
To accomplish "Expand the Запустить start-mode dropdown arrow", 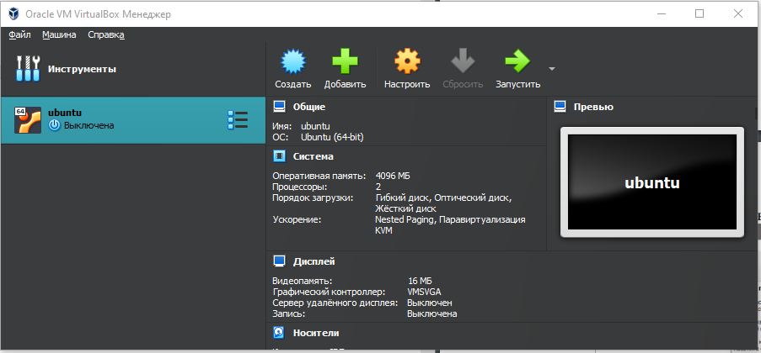I will pyautogui.click(x=552, y=69).
